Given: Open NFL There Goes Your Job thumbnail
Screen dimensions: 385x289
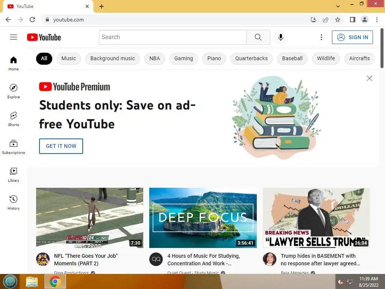Looking at the screenshot, I should 89,218.
